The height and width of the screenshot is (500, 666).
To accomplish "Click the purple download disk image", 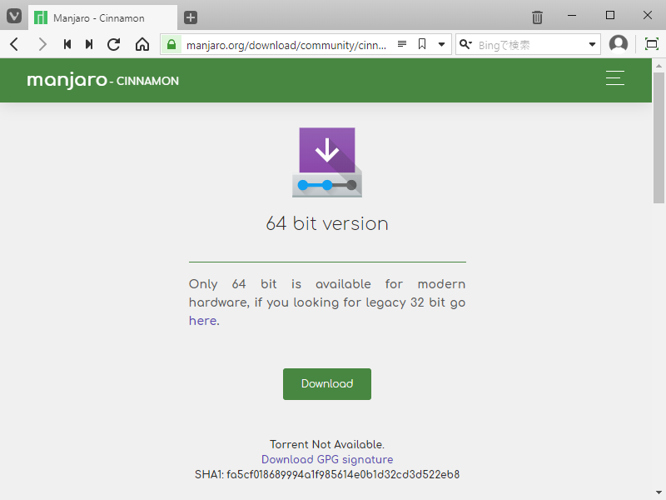I will [327, 162].
